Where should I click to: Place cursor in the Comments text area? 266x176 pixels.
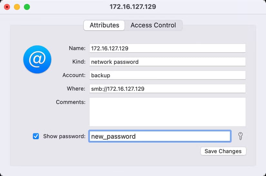point(167,112)
